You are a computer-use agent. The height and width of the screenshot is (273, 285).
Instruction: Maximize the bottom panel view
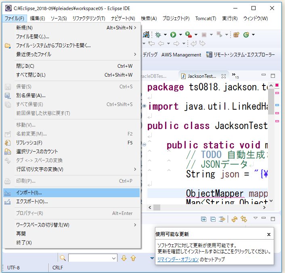[272, 219]
